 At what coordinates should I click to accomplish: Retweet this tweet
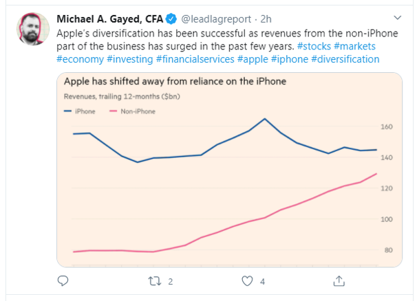point(156,280)
